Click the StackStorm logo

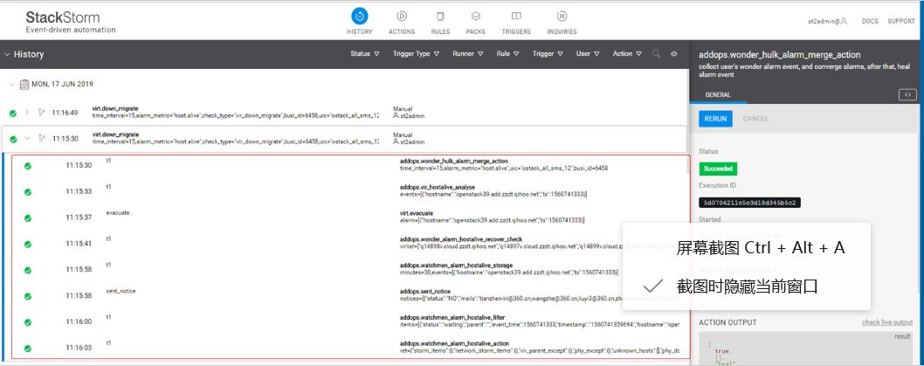pos(70,21)
